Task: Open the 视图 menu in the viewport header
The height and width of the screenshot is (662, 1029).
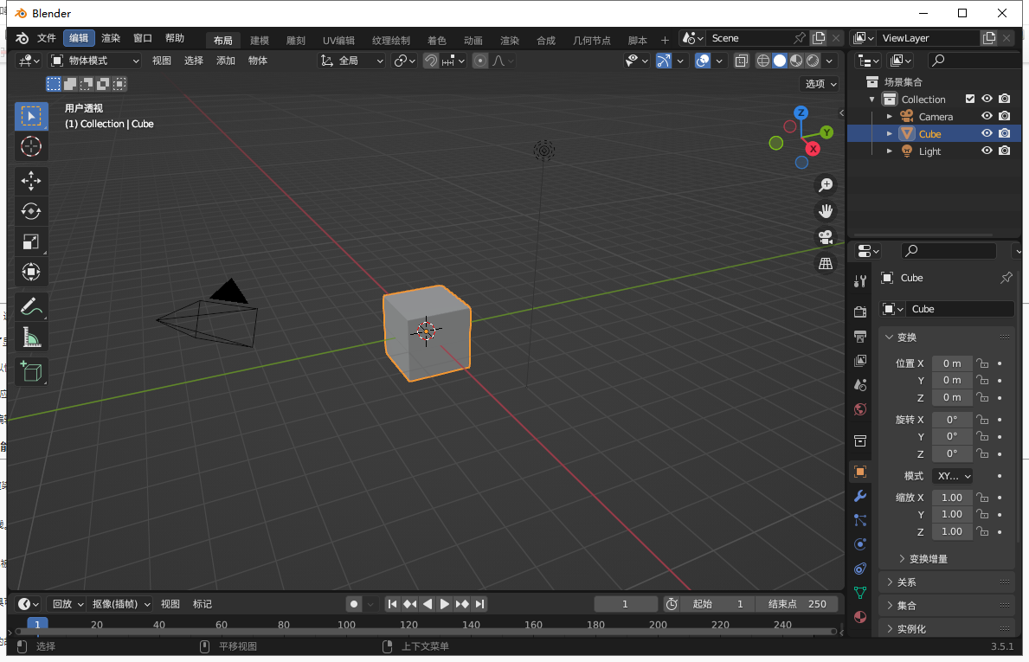Action: (x=161, y=61)
